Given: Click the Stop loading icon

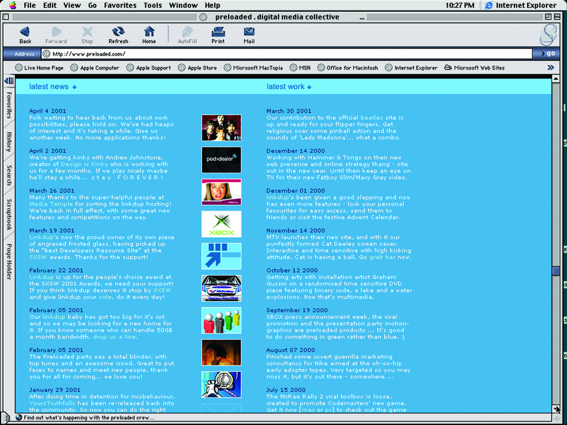Looking at the screenshot, I should [x=87, y=32].
